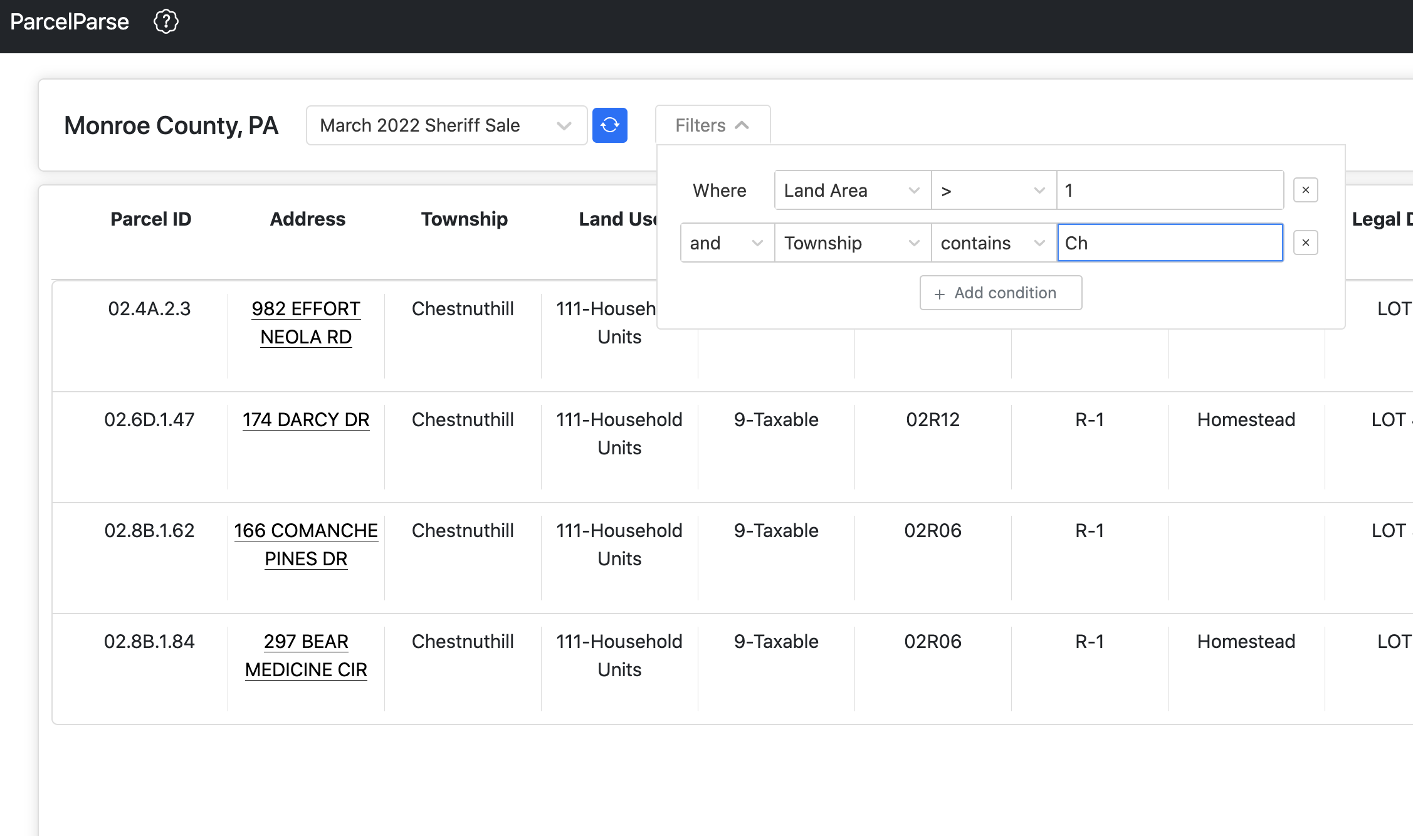This screenshot has height=836, width=1413.
Task: Refresh the parcel data
Action: pos(609,125)
